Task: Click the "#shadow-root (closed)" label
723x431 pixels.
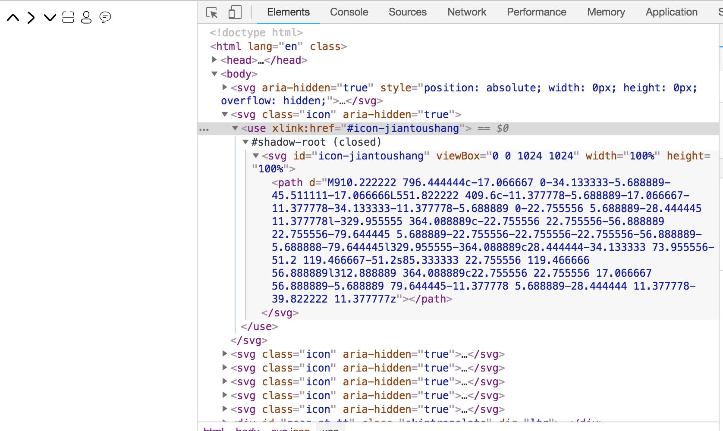Action: point(317,142)
